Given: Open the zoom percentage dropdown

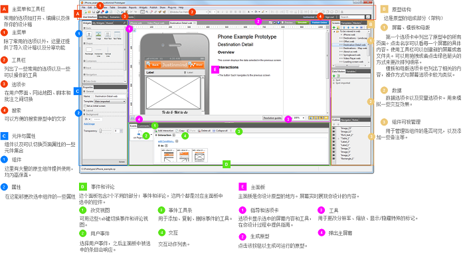Looking at the screenshot, I should (x=299, y=118).
